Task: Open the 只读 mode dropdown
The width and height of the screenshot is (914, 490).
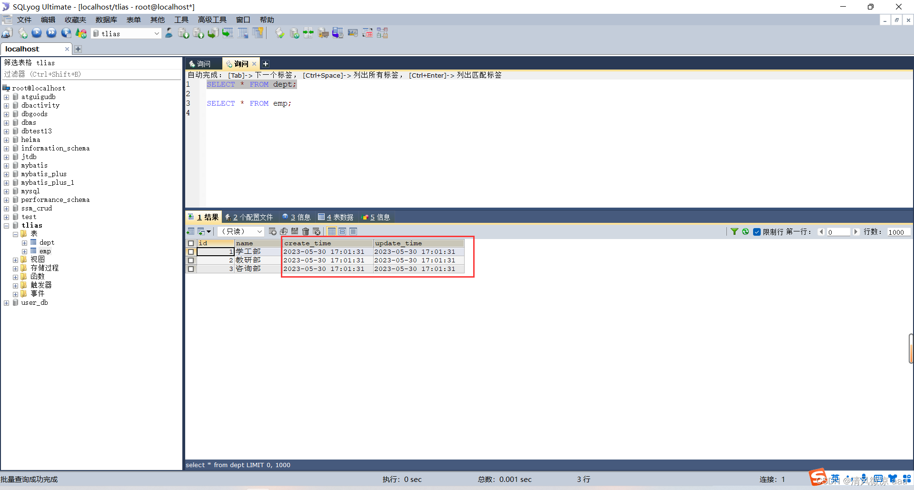Action: 259,231
